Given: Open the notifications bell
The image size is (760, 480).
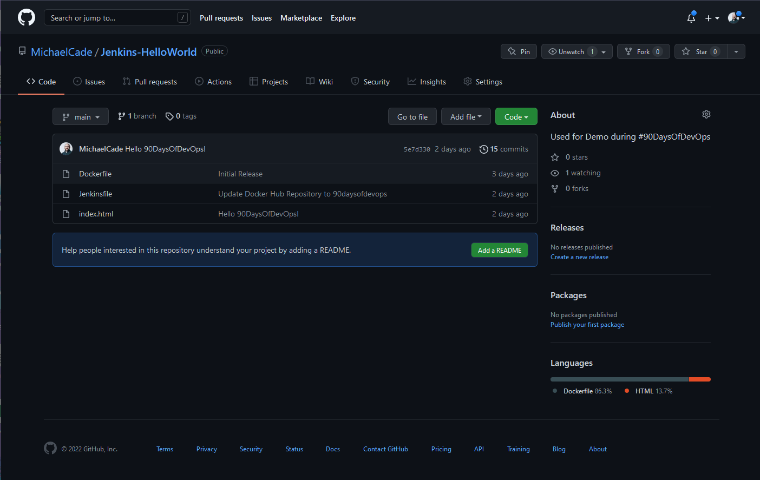Looking at the screenshot, I should pos(691,18).
